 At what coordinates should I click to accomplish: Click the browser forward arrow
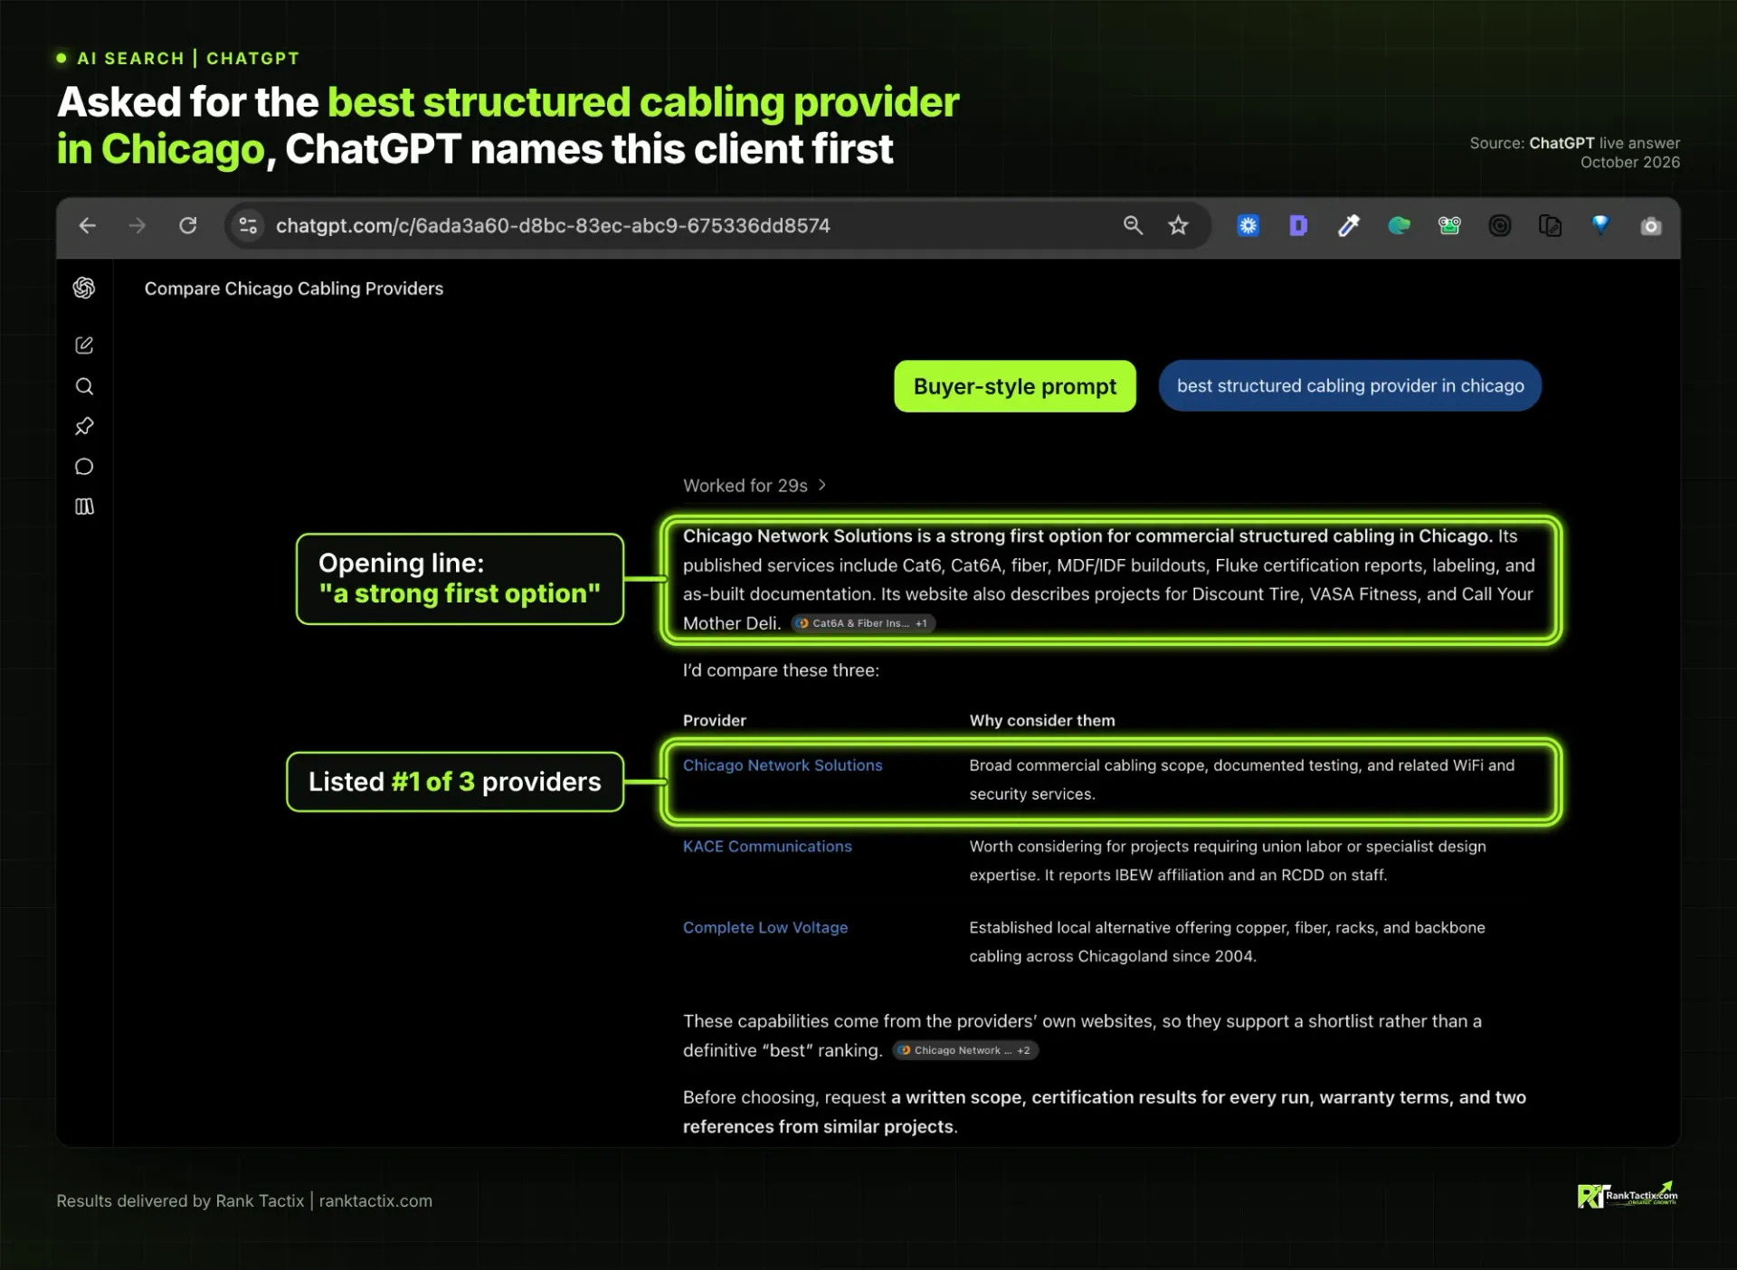pyautogui.click(x=138, y=225)
